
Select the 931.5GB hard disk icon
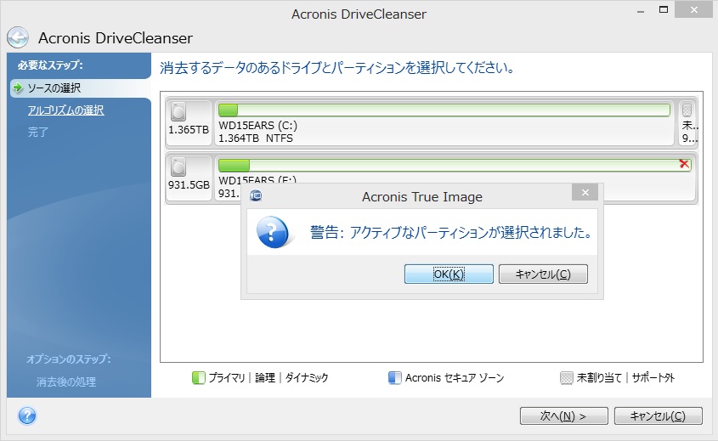tap(178, 167)
